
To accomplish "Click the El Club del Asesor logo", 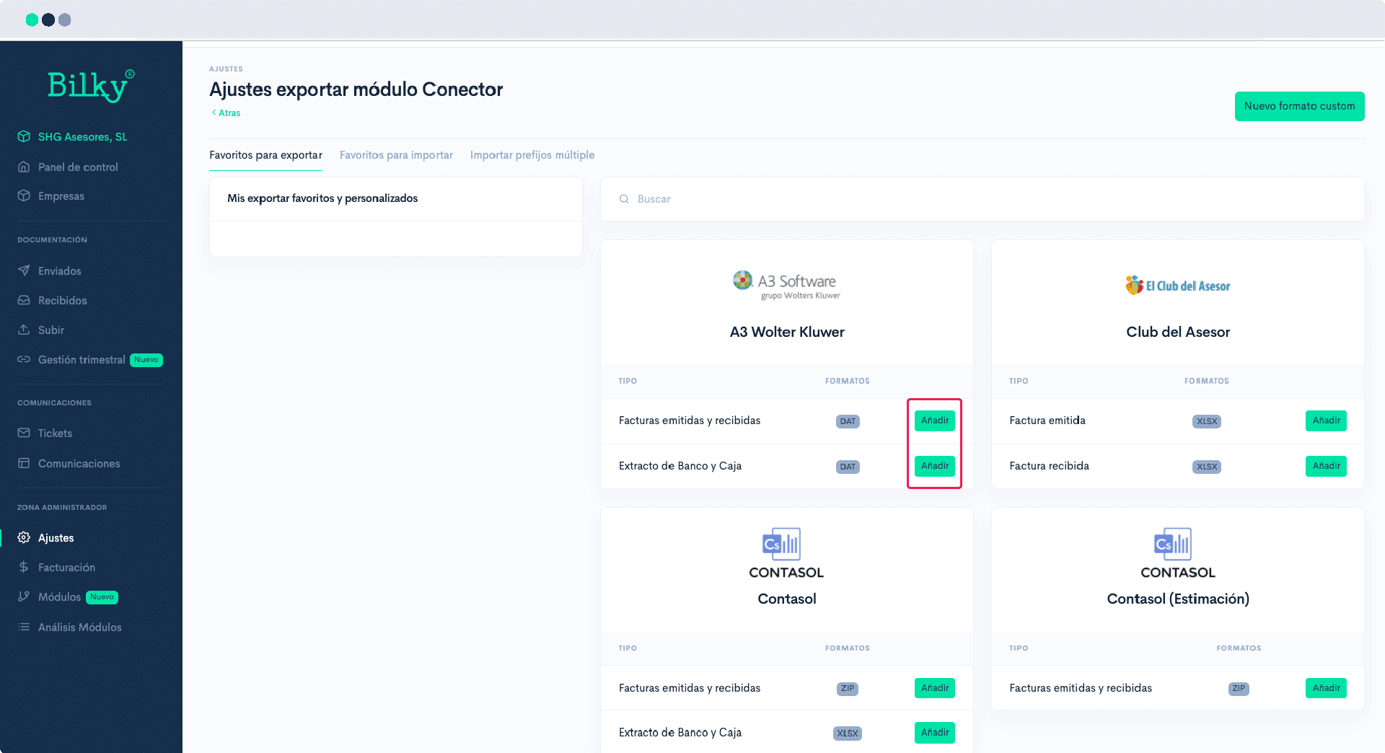I will click(1177, 286).
